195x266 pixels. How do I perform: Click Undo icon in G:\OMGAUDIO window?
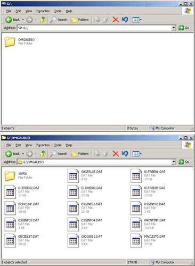click(x=125, y=154)
